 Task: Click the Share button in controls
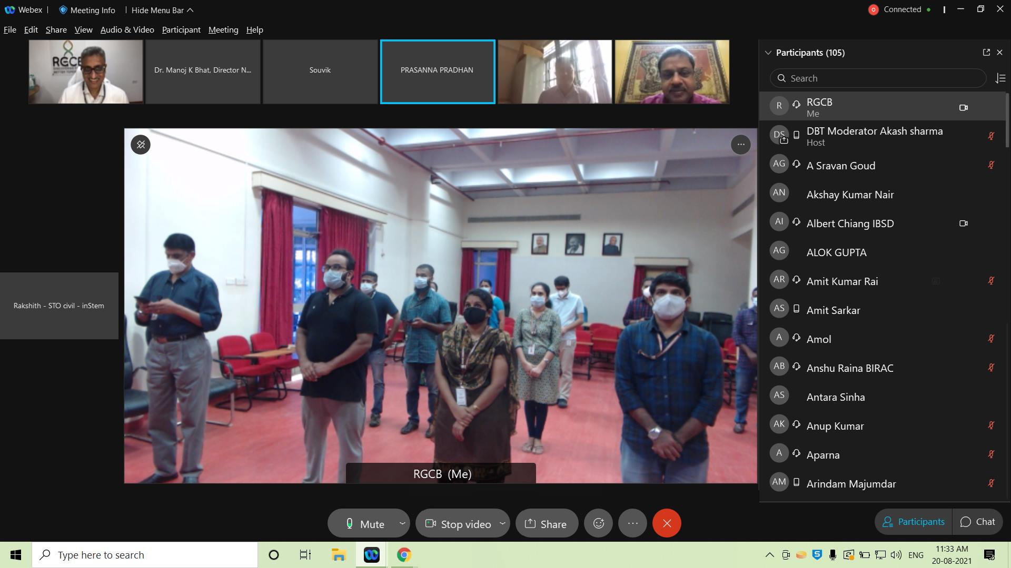coord(547,524)
